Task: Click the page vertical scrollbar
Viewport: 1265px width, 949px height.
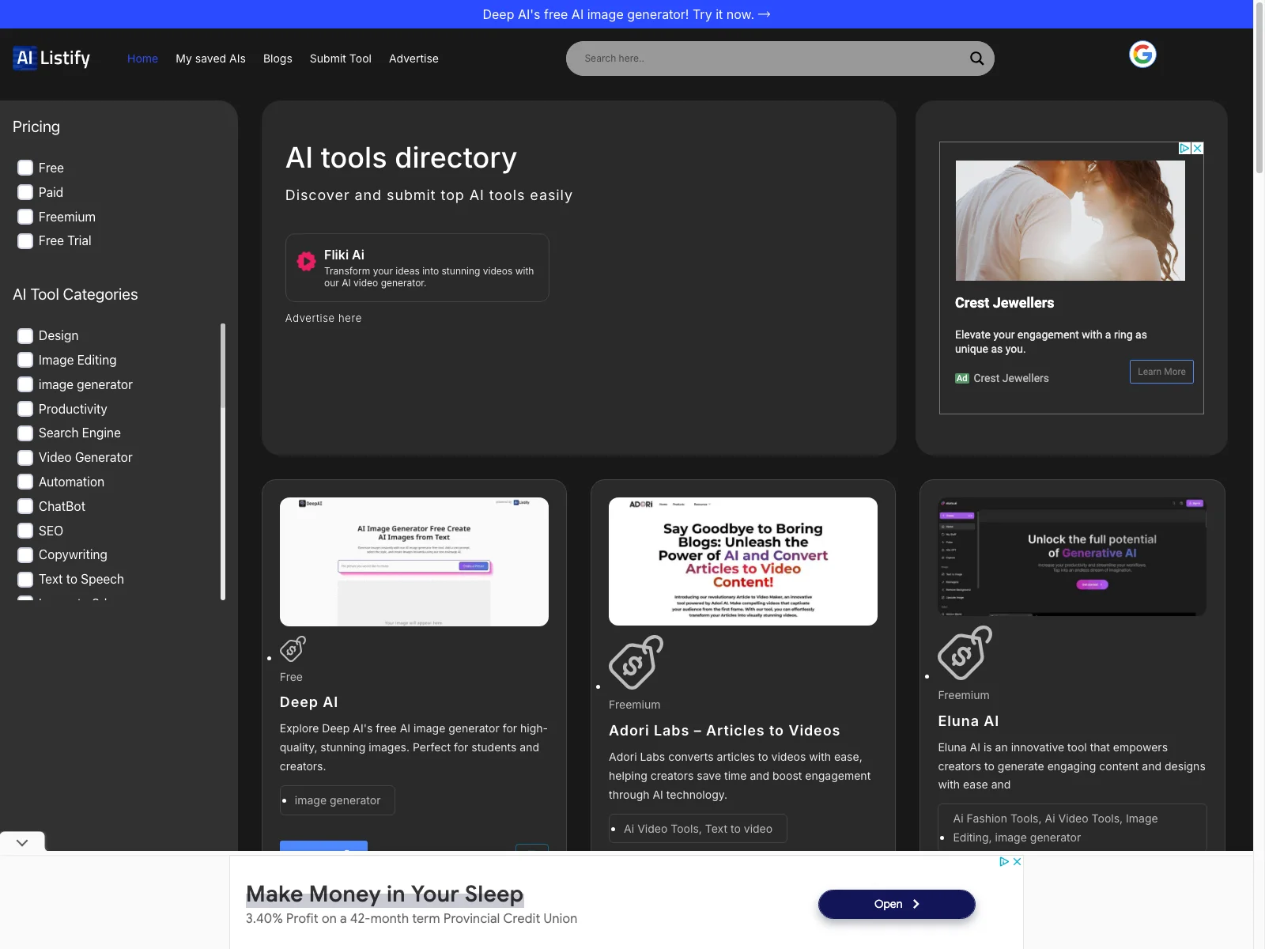Action: point(1259,87)
